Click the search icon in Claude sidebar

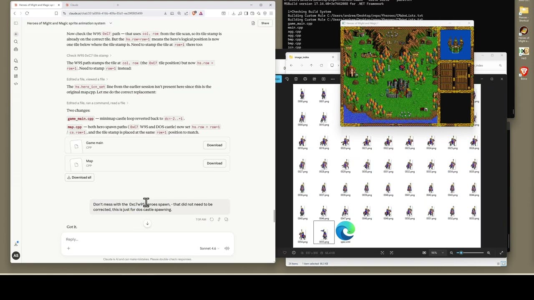coord(16,42)
